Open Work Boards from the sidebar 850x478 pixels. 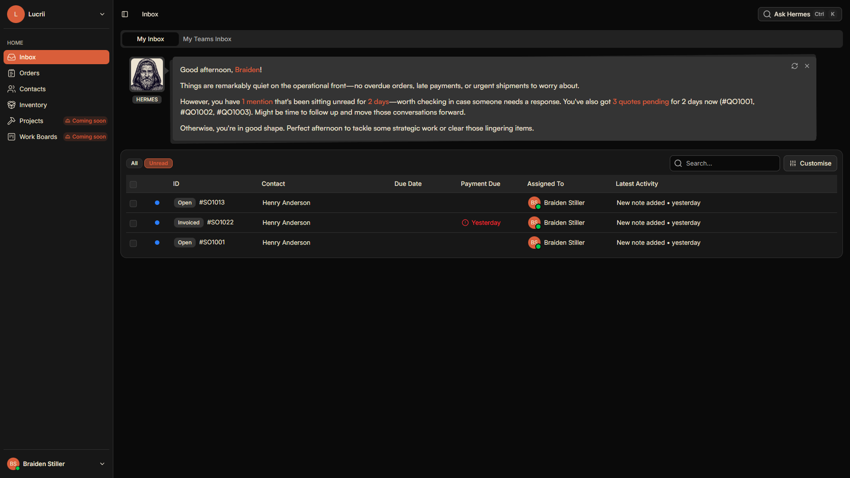[38, 137]
